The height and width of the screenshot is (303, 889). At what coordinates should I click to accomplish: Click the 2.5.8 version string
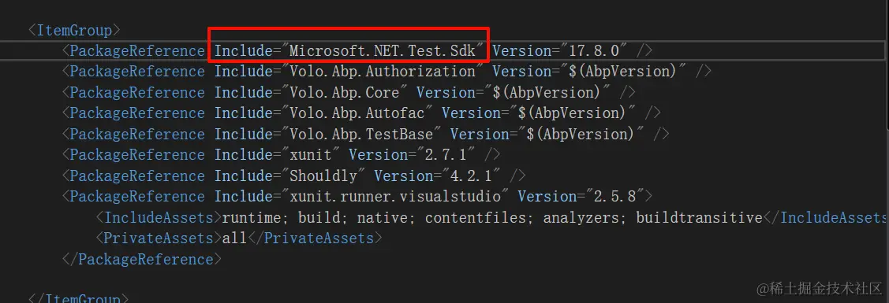pos(614,197)
